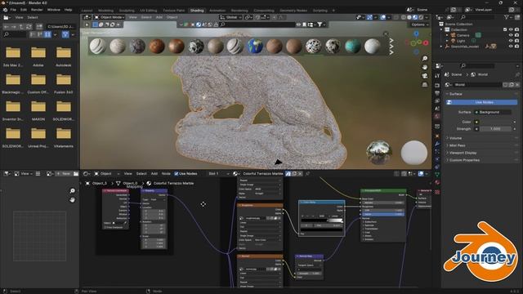Hide Sketchfab_model with its eye icon
This screenshot has width=523, height=294.
point(511,47)
